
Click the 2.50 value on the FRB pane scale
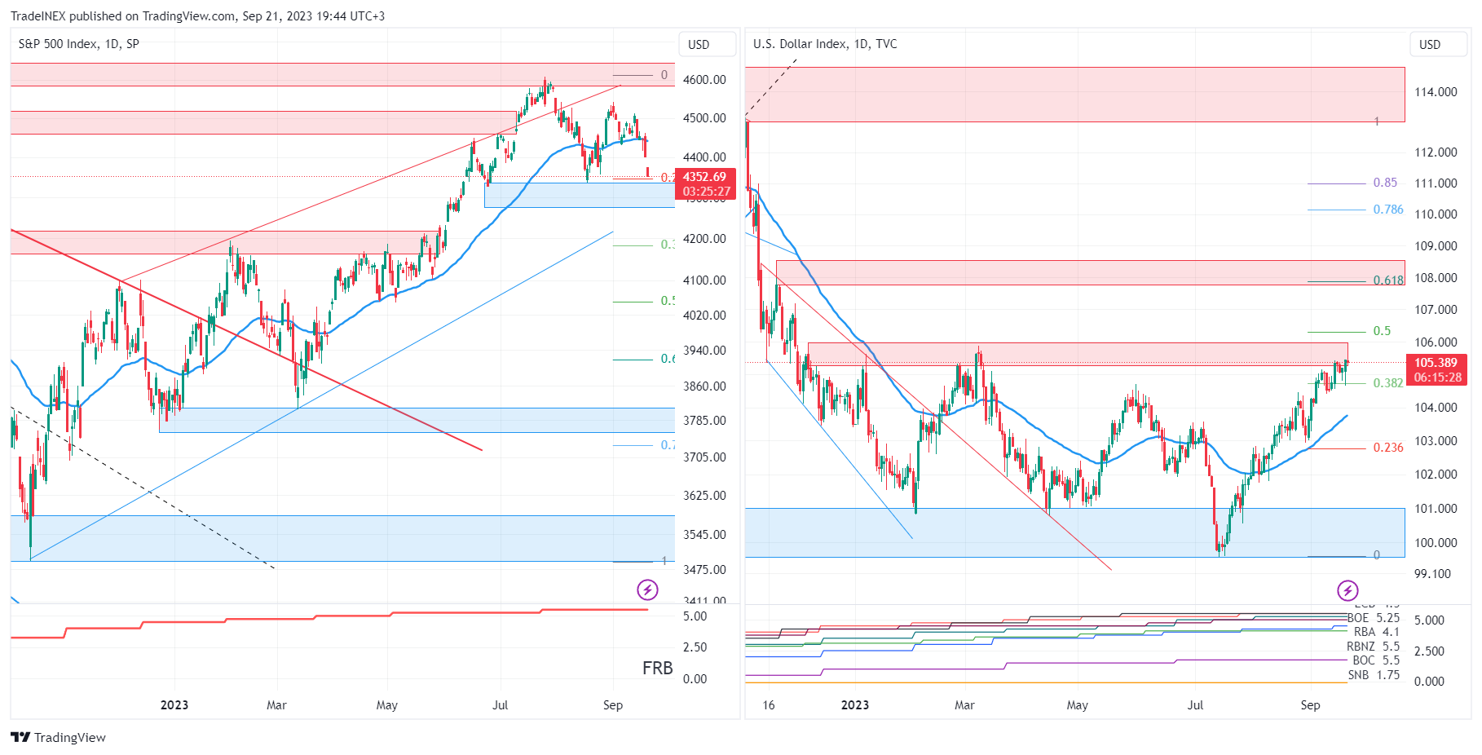coord(695,647)
